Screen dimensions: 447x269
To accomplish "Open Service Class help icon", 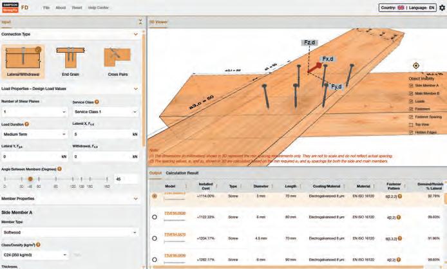I will 97,102.
